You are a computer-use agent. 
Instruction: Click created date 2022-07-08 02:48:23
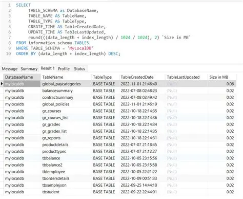(x=139, y=91)
